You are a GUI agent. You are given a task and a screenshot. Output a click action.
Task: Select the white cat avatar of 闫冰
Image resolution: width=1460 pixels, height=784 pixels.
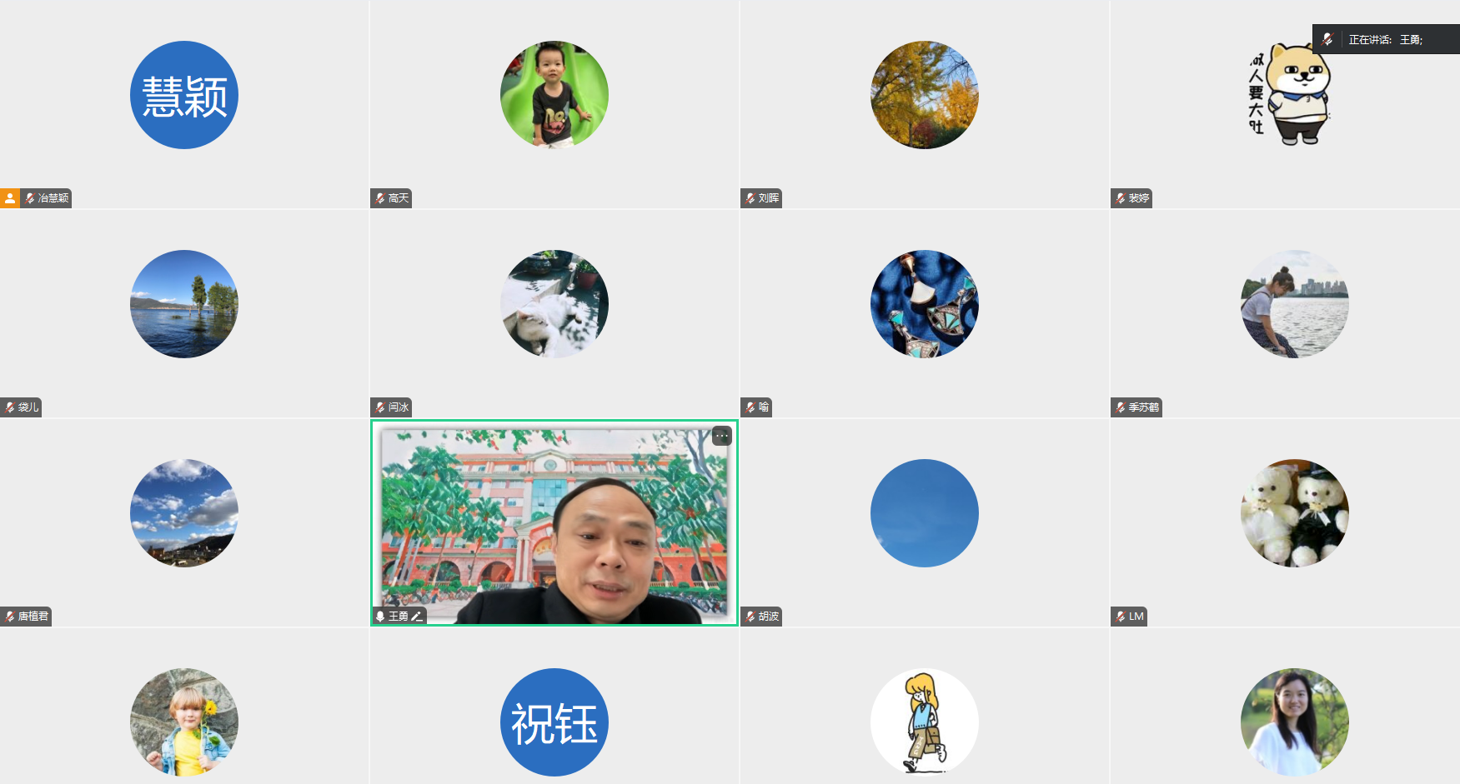tap(554, 304)
